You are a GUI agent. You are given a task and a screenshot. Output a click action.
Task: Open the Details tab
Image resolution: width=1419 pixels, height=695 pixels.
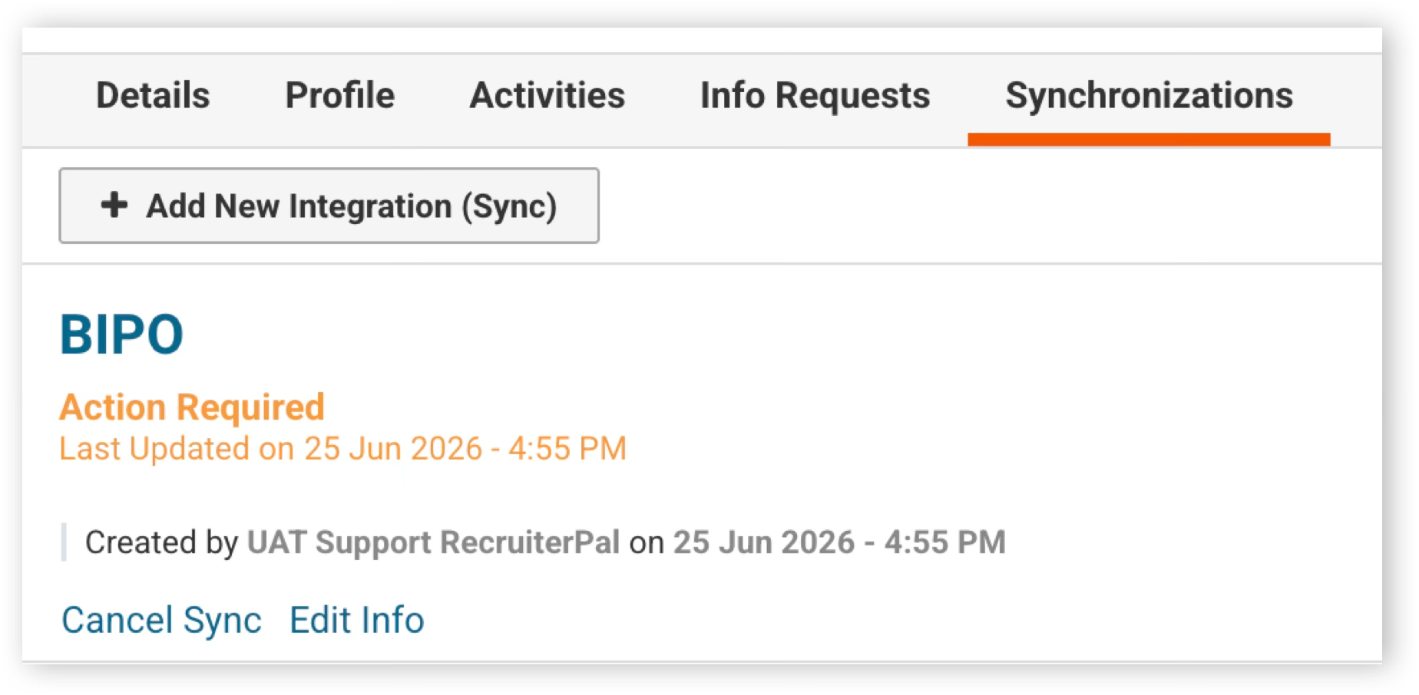pos(153,96)
